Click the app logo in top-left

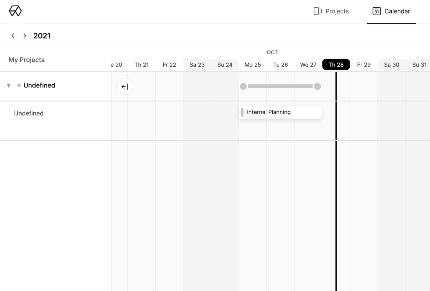[x=15, y=11]
